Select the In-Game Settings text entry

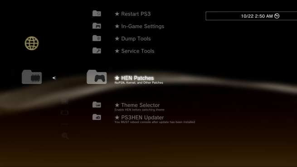tap(139, 26)
